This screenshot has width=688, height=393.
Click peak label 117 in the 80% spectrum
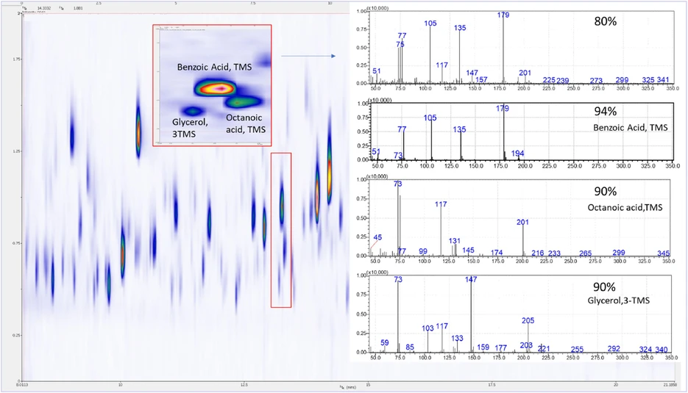(x=441, y=65)
